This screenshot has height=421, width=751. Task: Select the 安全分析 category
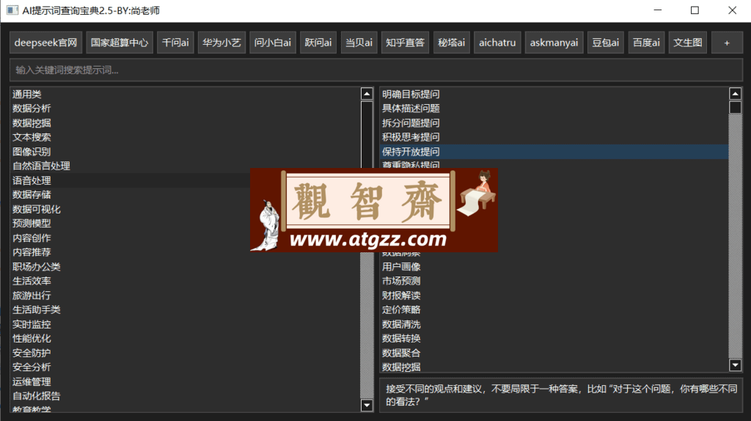coord(185,367)
